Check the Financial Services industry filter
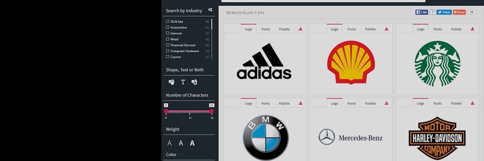The height and width of the screenshot is (161, 484). click(167, 45)
